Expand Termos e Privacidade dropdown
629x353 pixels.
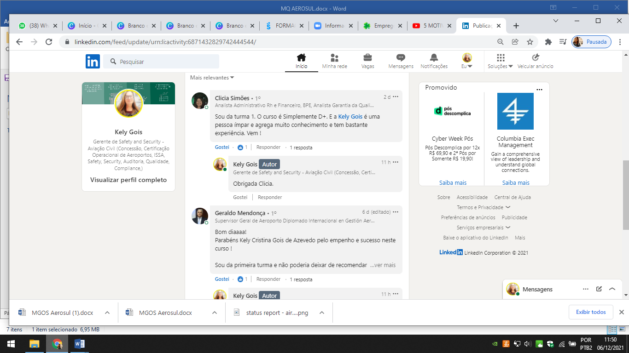483,207
